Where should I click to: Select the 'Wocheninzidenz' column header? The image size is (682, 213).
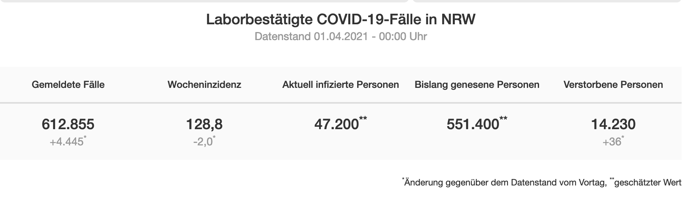204,85
